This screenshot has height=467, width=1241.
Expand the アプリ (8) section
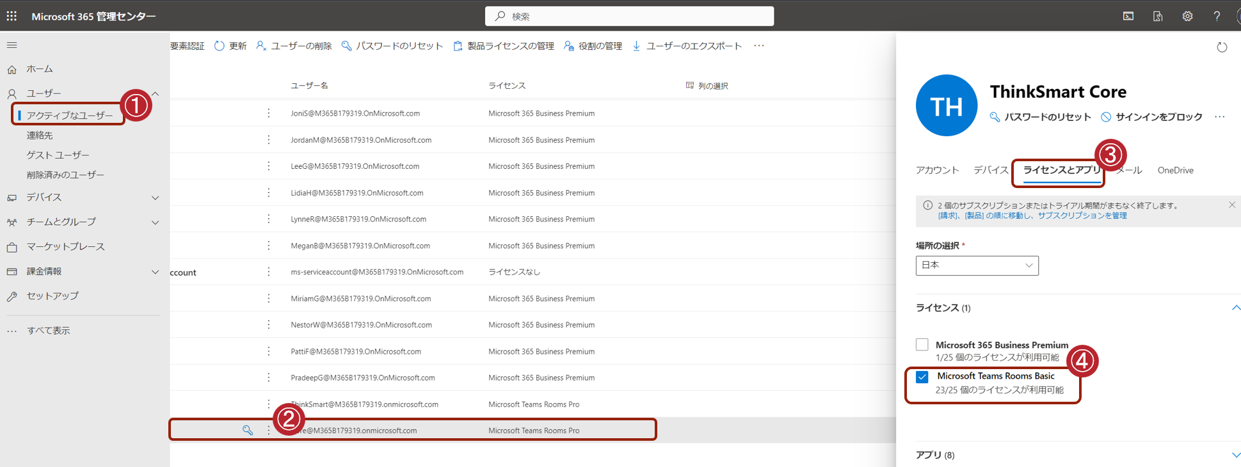click(x=1236, y=455)
